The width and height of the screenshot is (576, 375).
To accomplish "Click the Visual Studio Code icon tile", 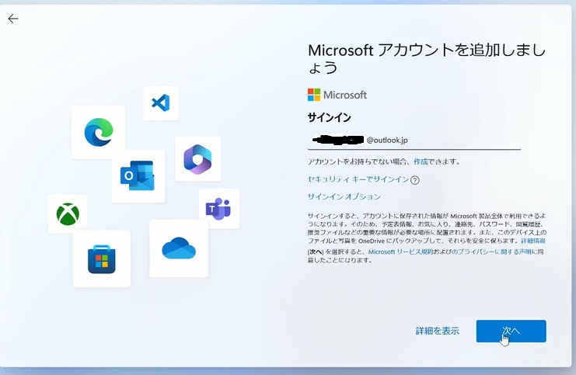I will pos(161,103).
